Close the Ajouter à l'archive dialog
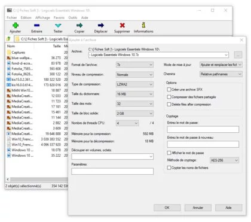 pyautogui.click(x=241, y=40)
